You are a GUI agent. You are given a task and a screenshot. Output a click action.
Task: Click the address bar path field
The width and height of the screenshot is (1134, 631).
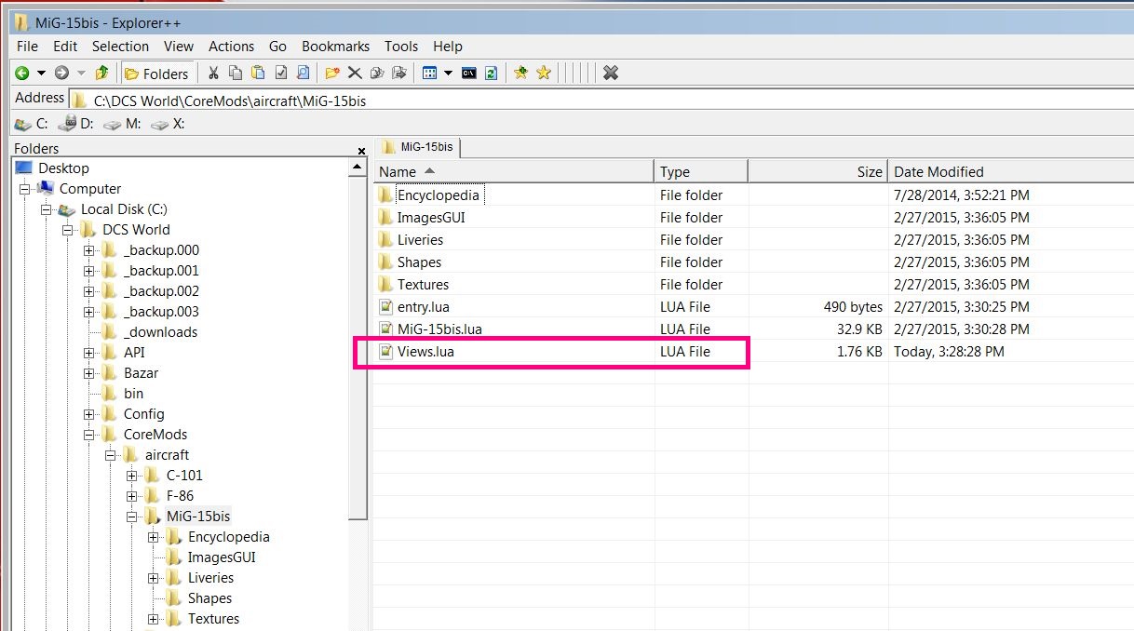601,100
